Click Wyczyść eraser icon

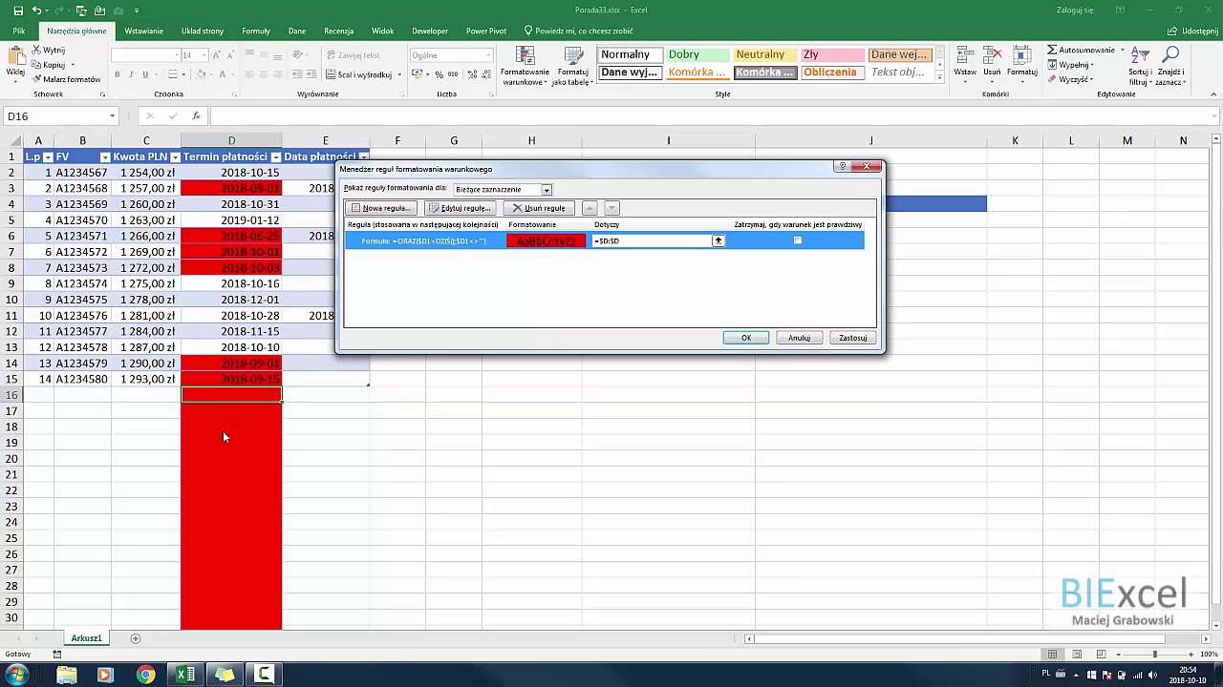pyautogui.click(x=1052, y=79)
